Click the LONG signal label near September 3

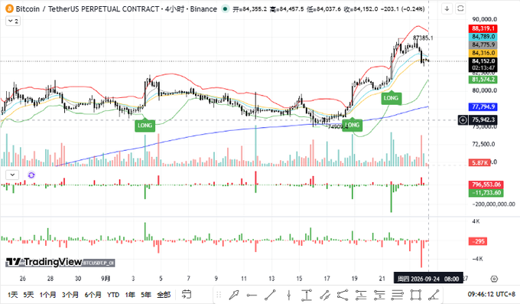pyautogui.click(x=145, y=126)
